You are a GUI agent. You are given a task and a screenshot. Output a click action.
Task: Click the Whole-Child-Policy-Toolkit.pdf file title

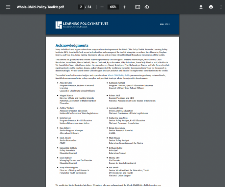[x=40, y=7]
